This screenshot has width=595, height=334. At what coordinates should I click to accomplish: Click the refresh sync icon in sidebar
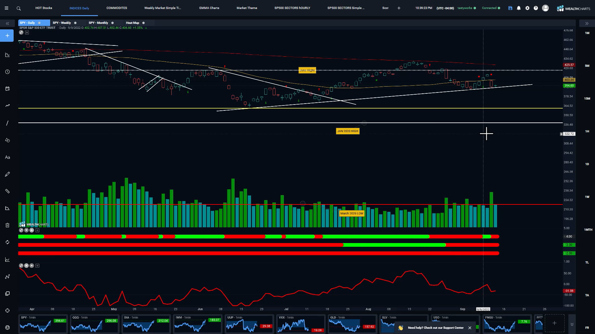click(x=7, y=242)
